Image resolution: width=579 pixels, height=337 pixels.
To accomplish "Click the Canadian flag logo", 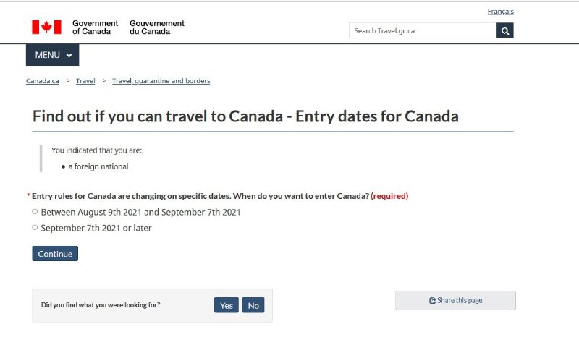I will pos(46,27).
